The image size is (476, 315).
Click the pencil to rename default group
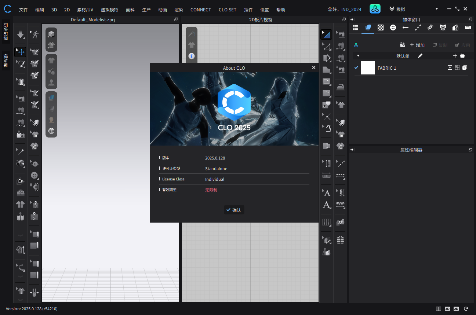[420, 56]
